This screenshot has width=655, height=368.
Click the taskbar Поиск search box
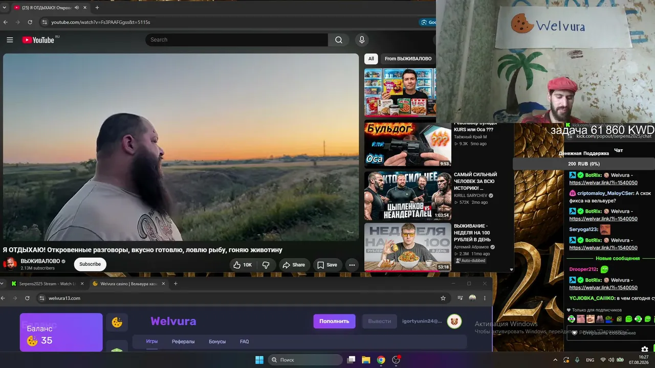[x=305, y=360]
